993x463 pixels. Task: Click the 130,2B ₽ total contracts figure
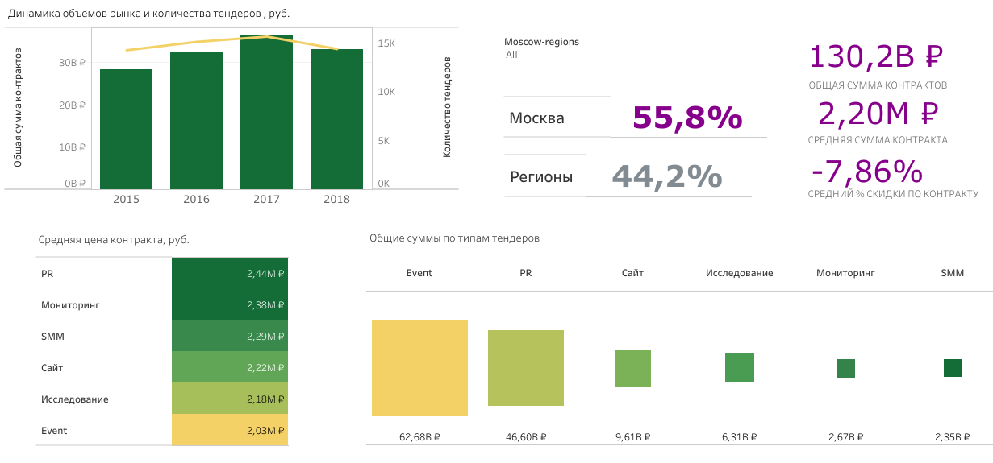click(875, 56)
